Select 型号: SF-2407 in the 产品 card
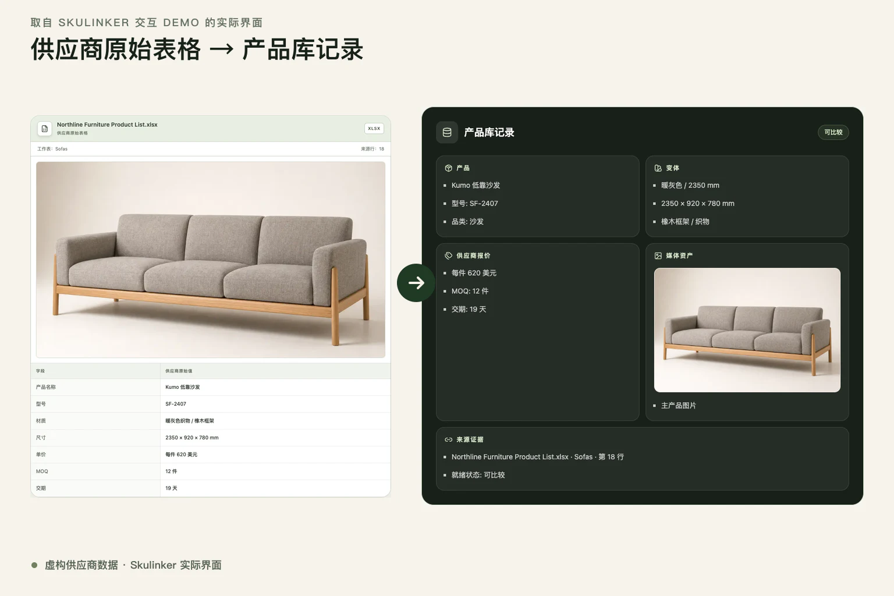Viewport: 894px width, 596px height. [475, 204]
